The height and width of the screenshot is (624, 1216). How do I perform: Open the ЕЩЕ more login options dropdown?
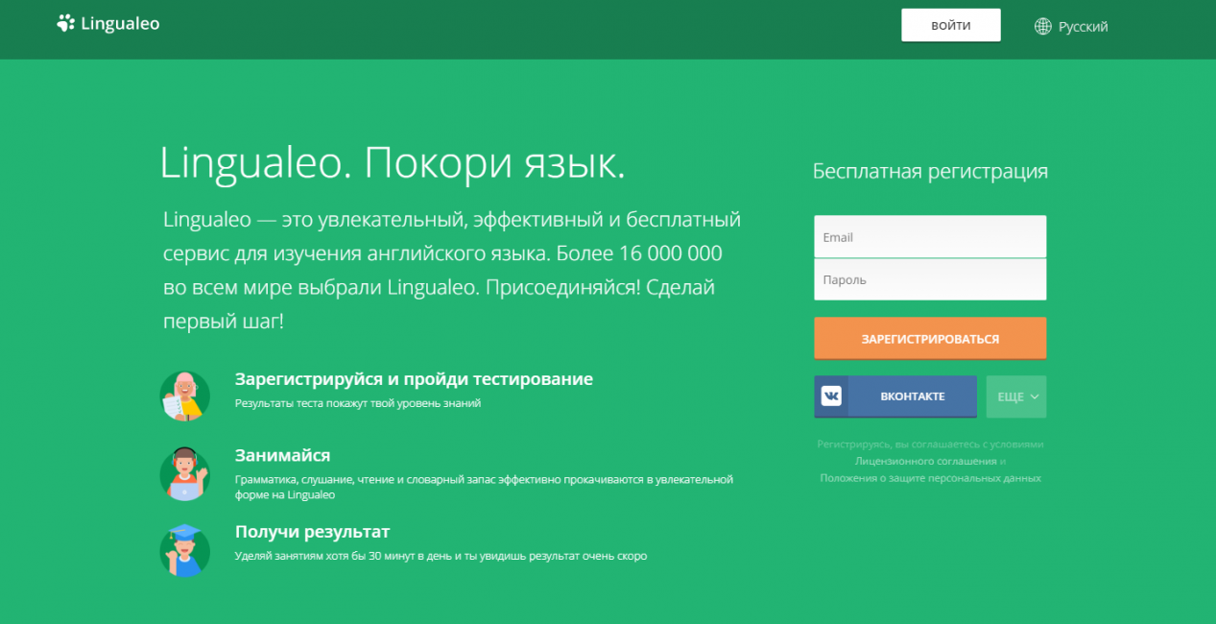tap(1016, 396)
